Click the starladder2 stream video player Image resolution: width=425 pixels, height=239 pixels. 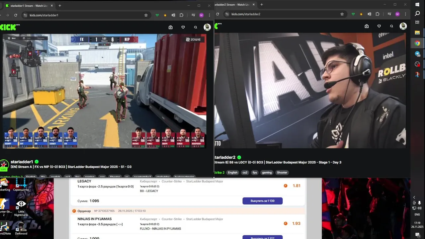310,90
